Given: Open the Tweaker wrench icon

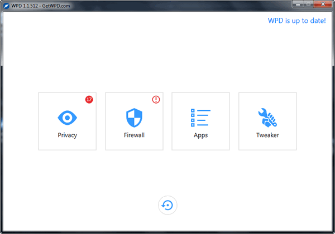Looking at the screenshot, I should coord(267,118).
